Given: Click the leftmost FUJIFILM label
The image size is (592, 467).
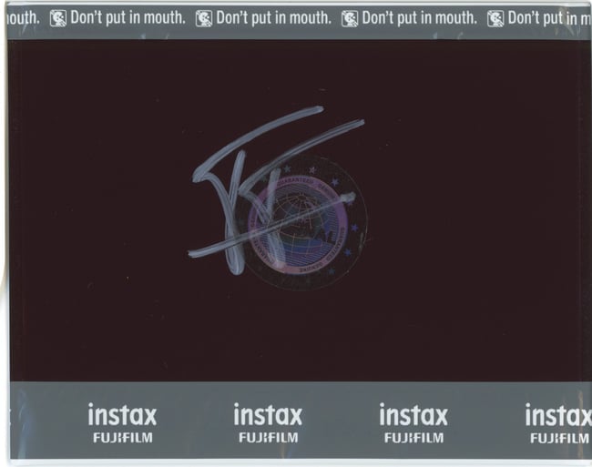Looking at the screenshot, I should [122, 438].
